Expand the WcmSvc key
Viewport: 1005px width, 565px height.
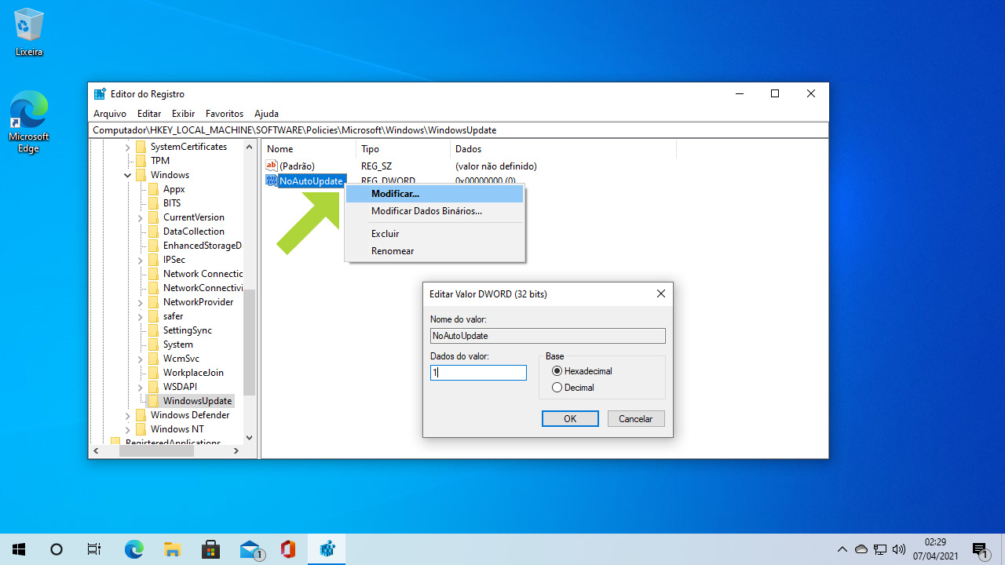(x=141, y=359)
